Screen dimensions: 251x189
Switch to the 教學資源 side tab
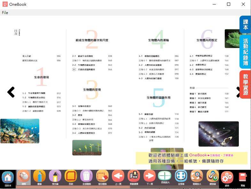pos(245,84)
